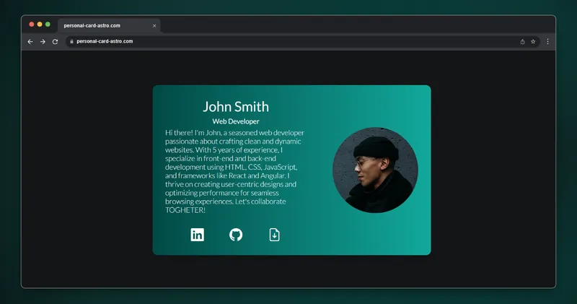Click the share icon in the address bar

(522, 42)
